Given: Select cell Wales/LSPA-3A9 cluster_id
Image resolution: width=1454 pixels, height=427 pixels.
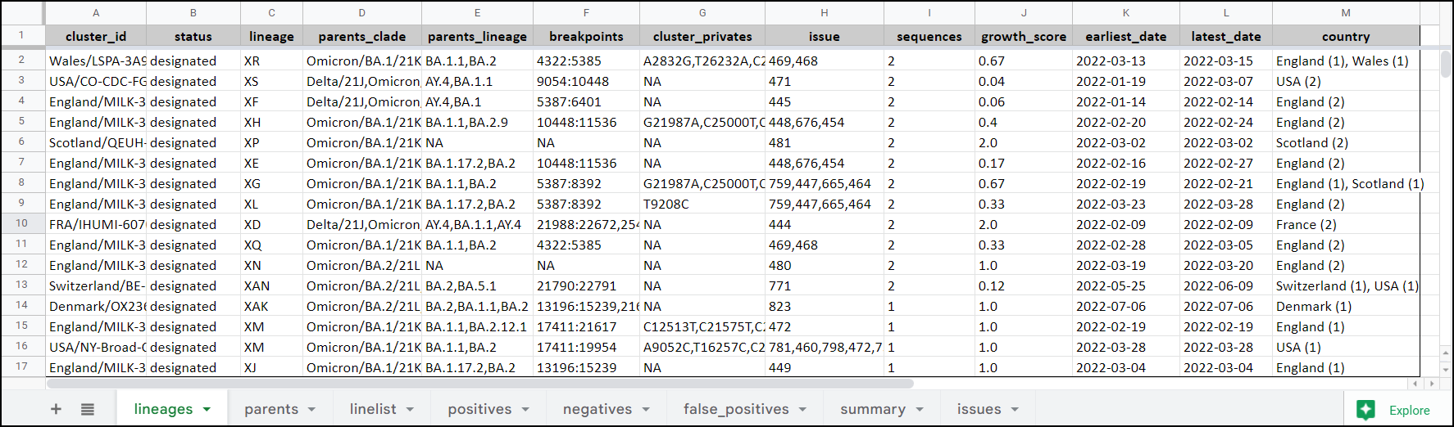Looking at the screenshot, I should tap(96, 61).
